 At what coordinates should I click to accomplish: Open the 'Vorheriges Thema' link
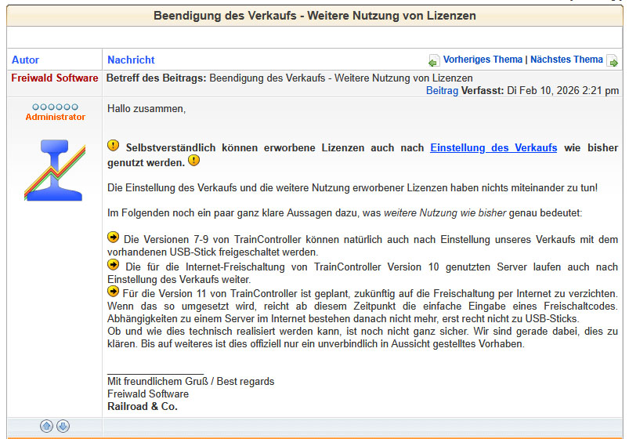pos(483,60)
